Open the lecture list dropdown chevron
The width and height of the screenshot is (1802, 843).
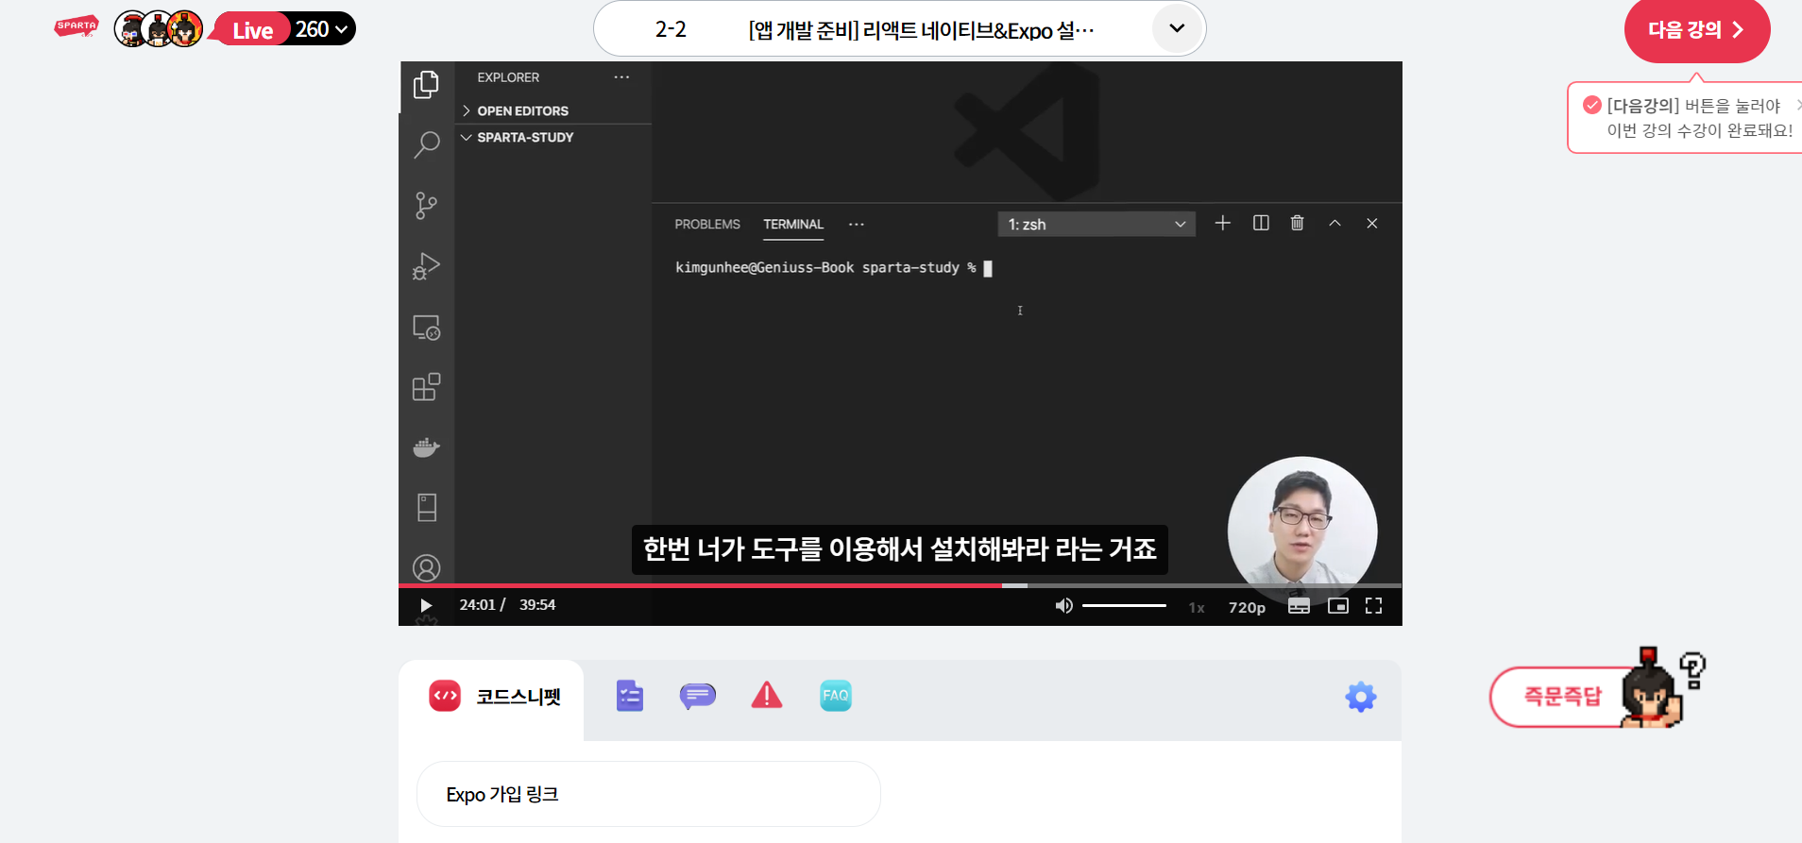click(x=1177, y=28)
